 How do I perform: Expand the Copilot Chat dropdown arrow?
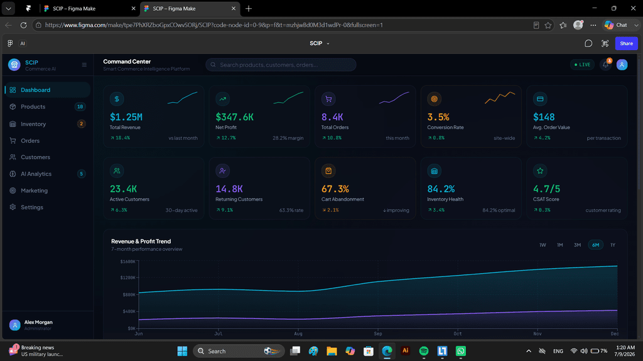(636, 25)
